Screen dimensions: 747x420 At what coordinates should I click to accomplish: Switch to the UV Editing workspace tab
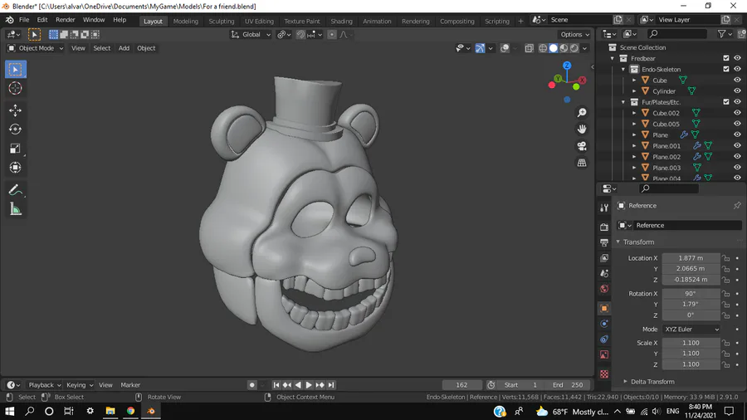[259, 21]
